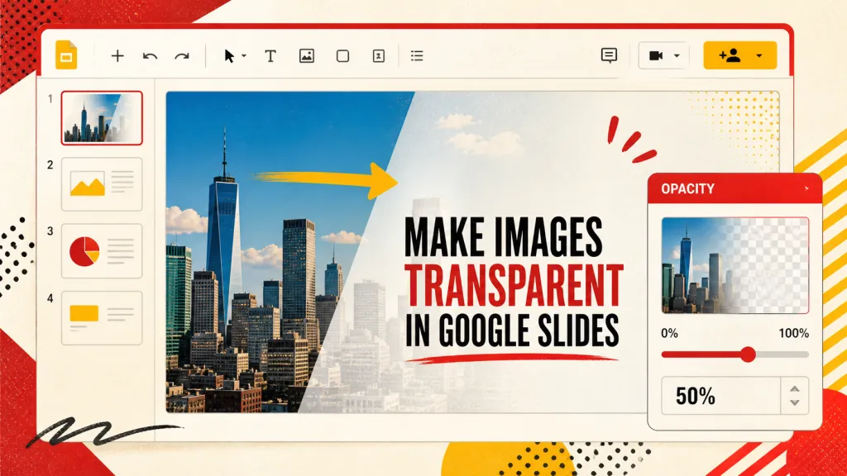Select the cursor pointer tool
This screenshot has width=847, height=476.
[229, 56]
